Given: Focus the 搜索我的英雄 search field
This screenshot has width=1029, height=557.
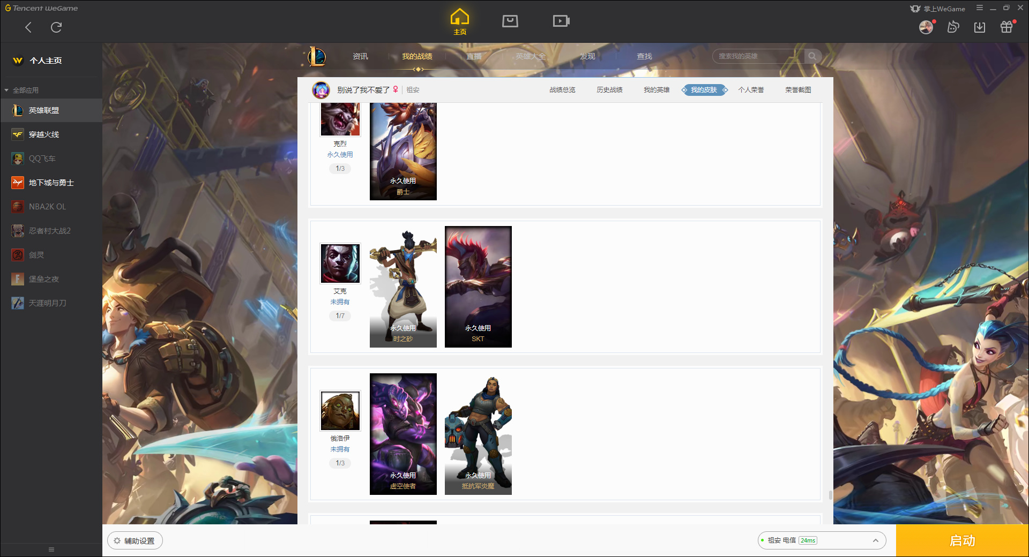Looking at the screenshot, I should (x=758, y=56).
